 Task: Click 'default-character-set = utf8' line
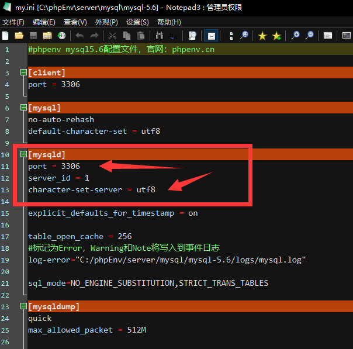click(94, 132)
